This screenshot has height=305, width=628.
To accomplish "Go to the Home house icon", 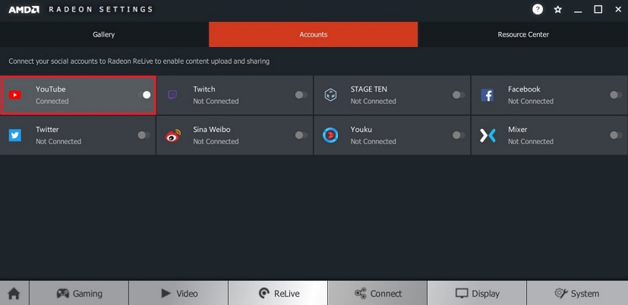I will point(14,294).
